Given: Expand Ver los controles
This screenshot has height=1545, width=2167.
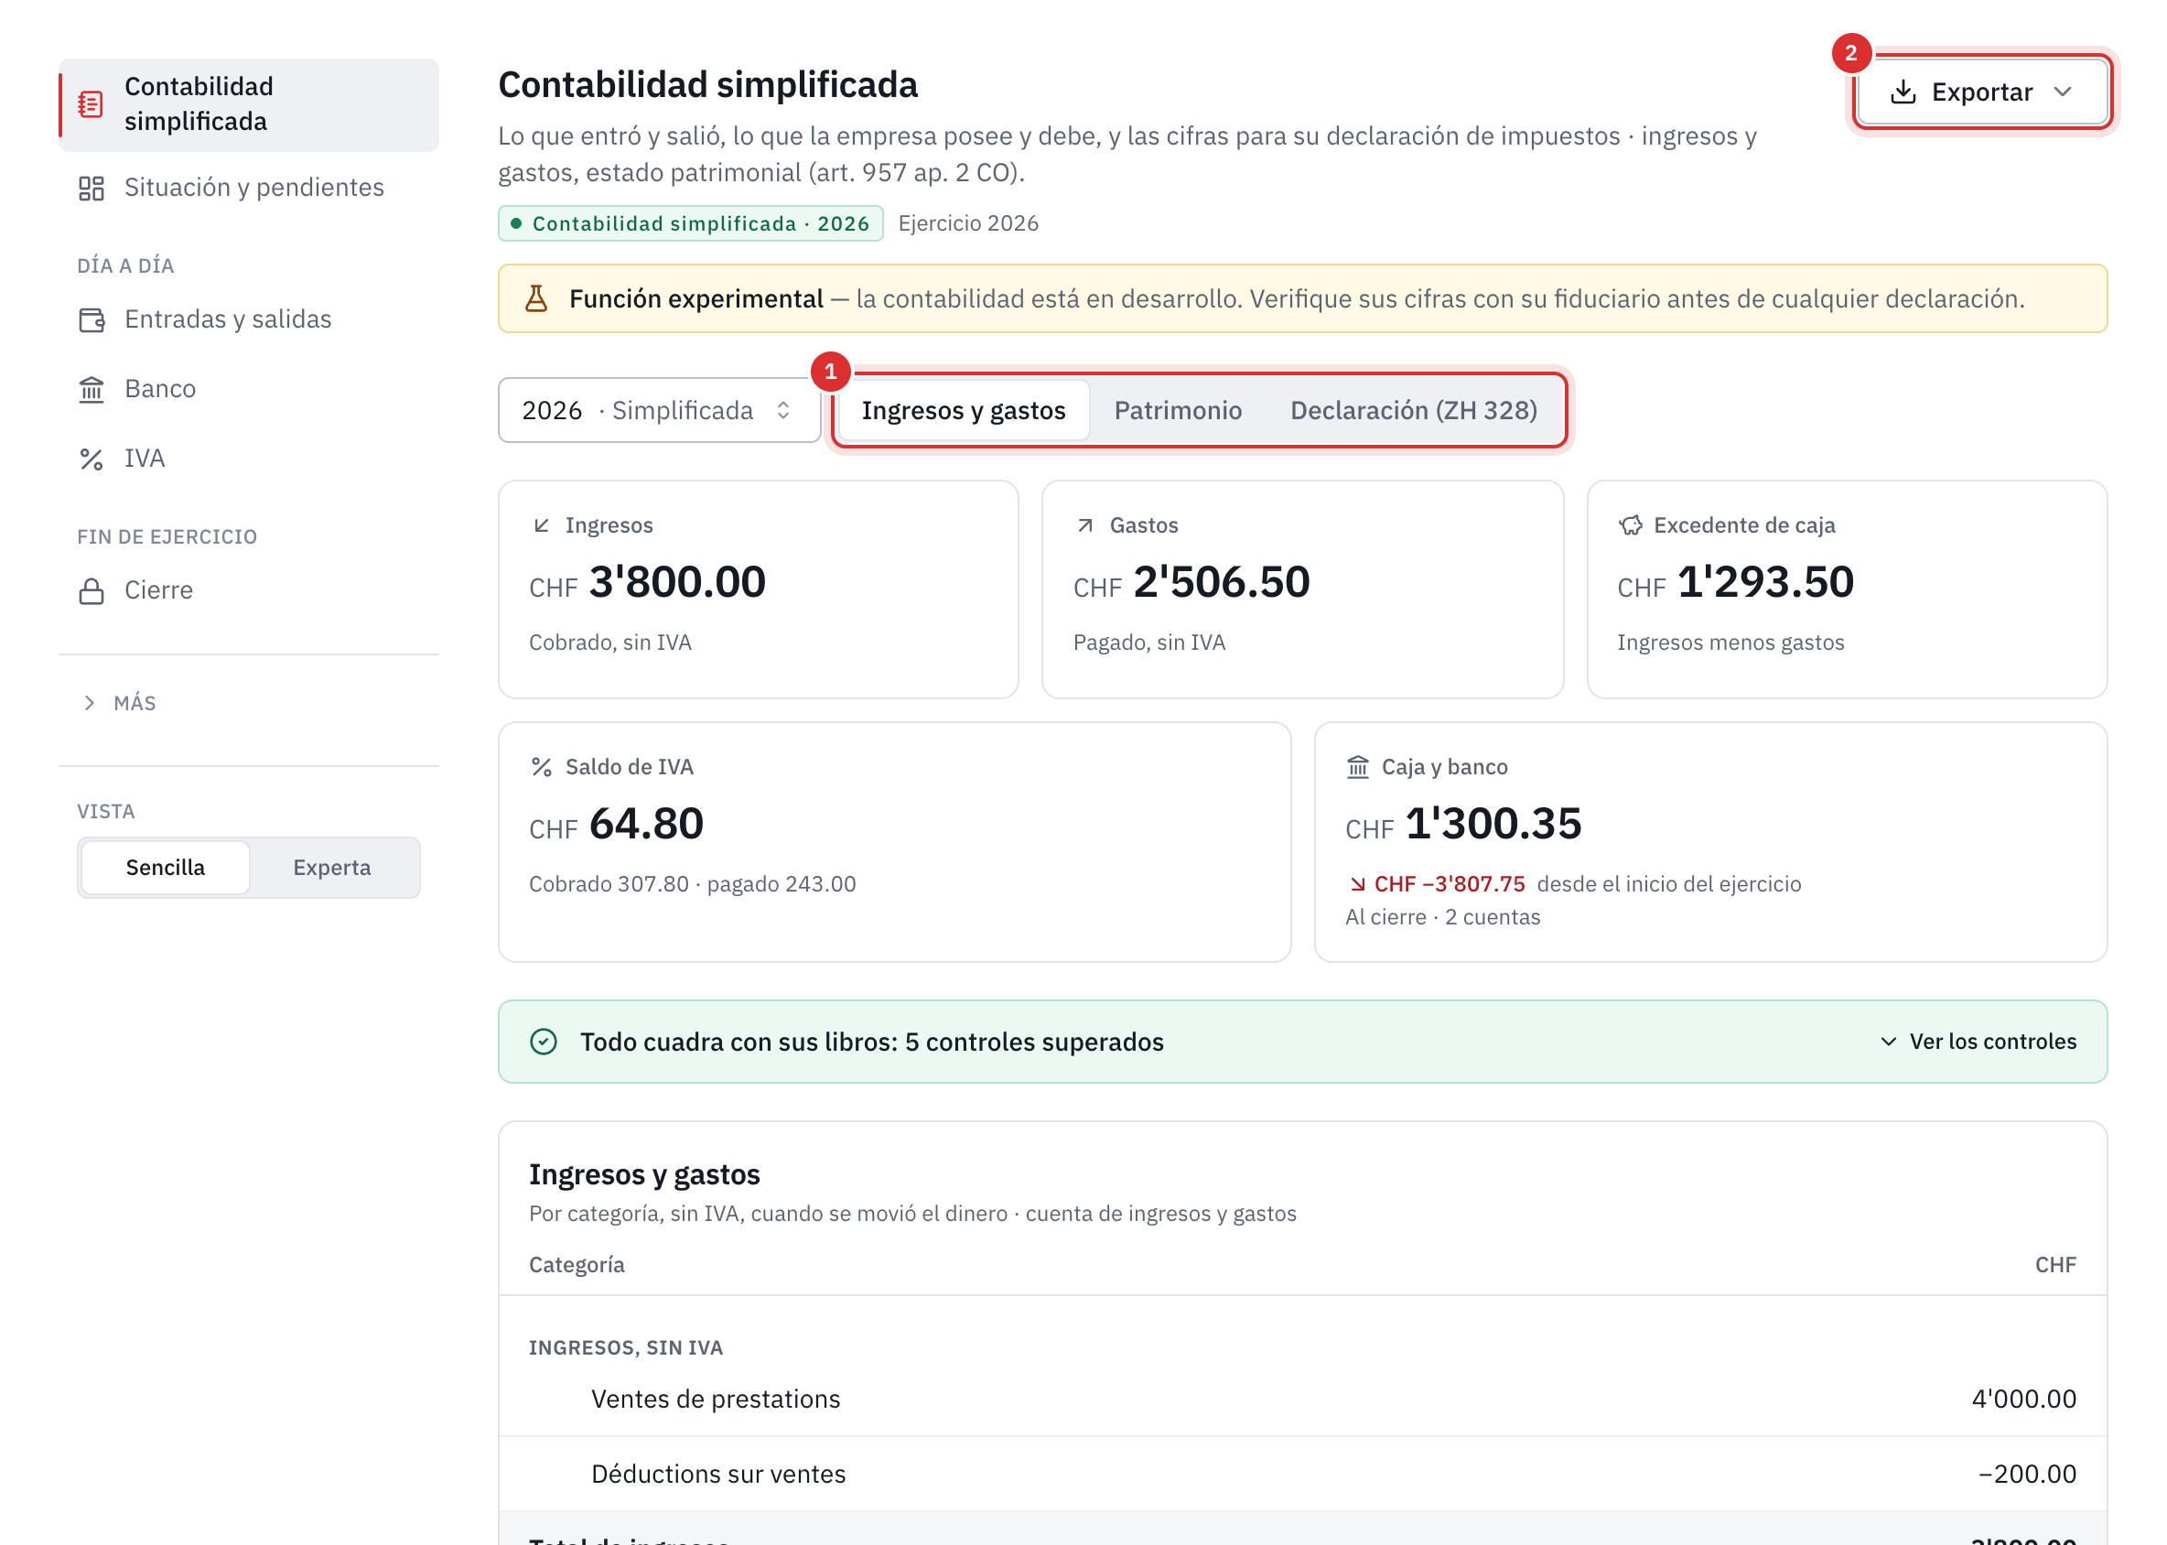Looking at the screenshot, I should pyautogui.click(x=1978, y=1042).
